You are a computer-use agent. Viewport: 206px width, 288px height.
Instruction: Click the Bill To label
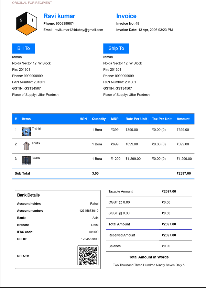click(23, 48)
